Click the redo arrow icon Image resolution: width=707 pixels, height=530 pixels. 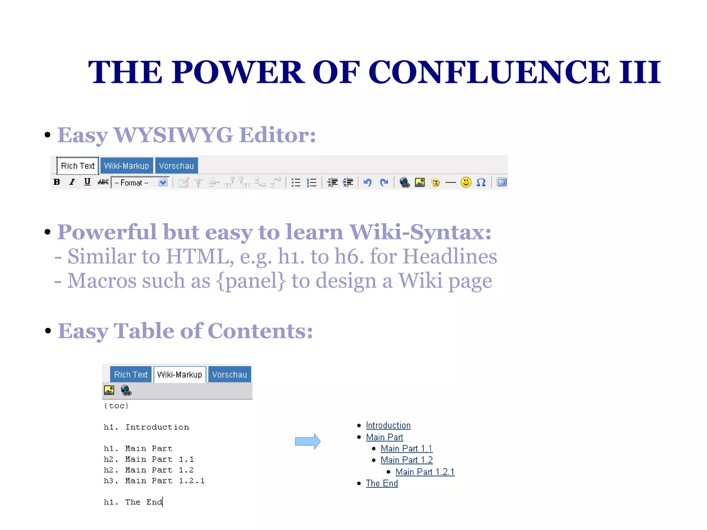coord(384,182)
